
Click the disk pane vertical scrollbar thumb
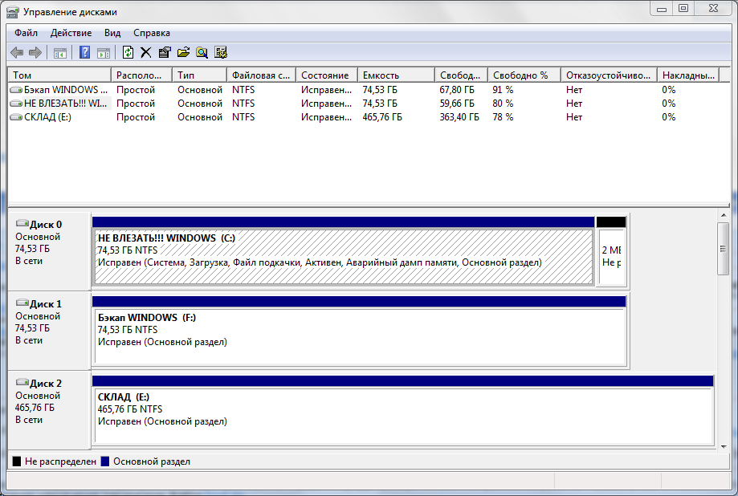(723, 249)
